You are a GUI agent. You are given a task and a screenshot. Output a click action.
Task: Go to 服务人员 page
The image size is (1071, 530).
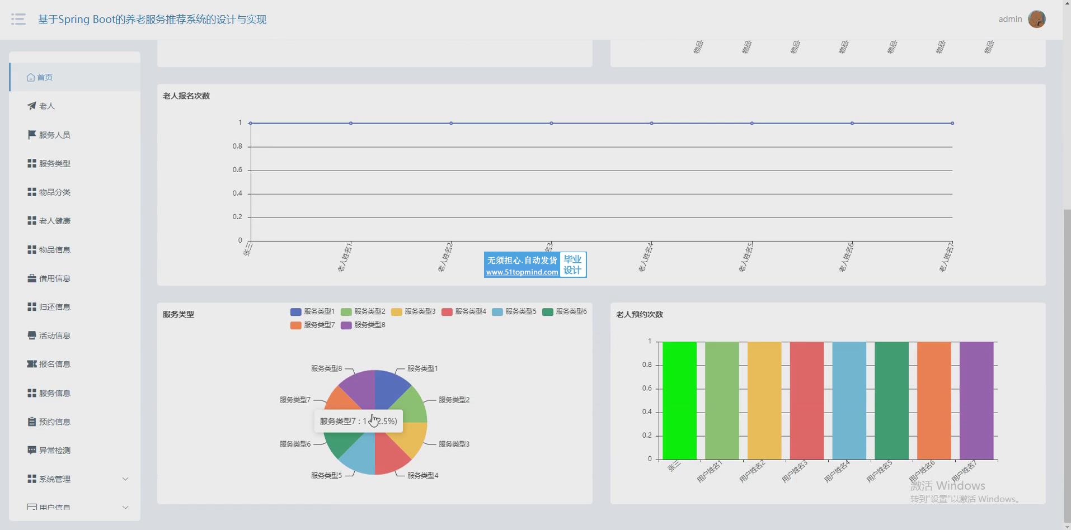[x=74, y=135]
